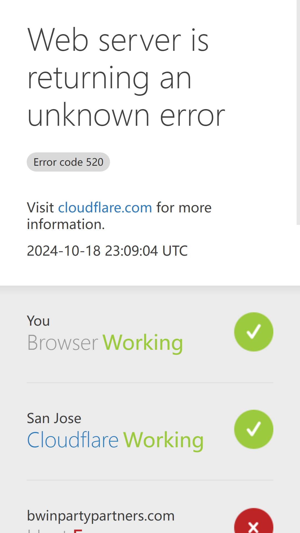
Task: Open the cloudflare.com link
Action: pos(105,207)
